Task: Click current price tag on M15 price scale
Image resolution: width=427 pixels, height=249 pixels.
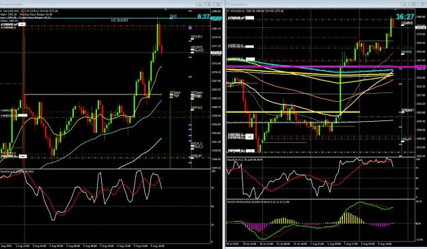Action: (217, 53)
